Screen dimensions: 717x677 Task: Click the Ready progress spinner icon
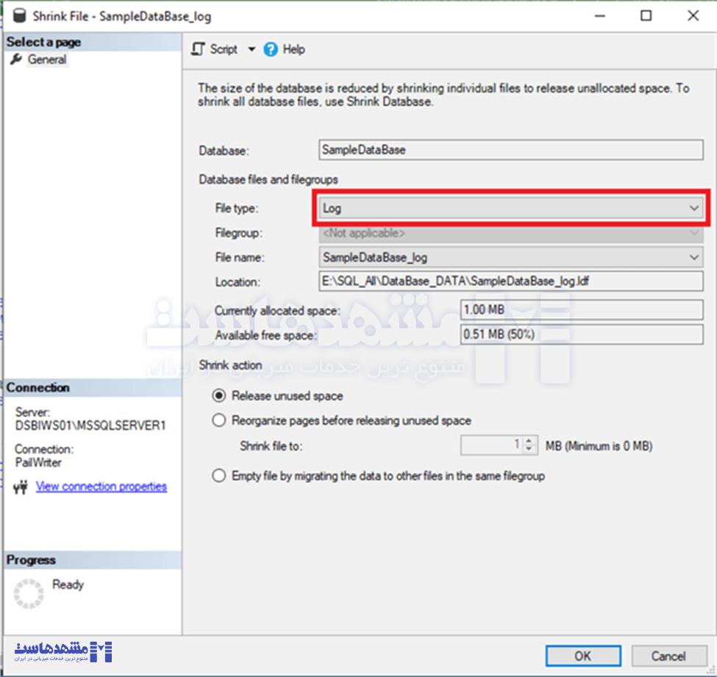pyautogui.click(x=29, y=593)
